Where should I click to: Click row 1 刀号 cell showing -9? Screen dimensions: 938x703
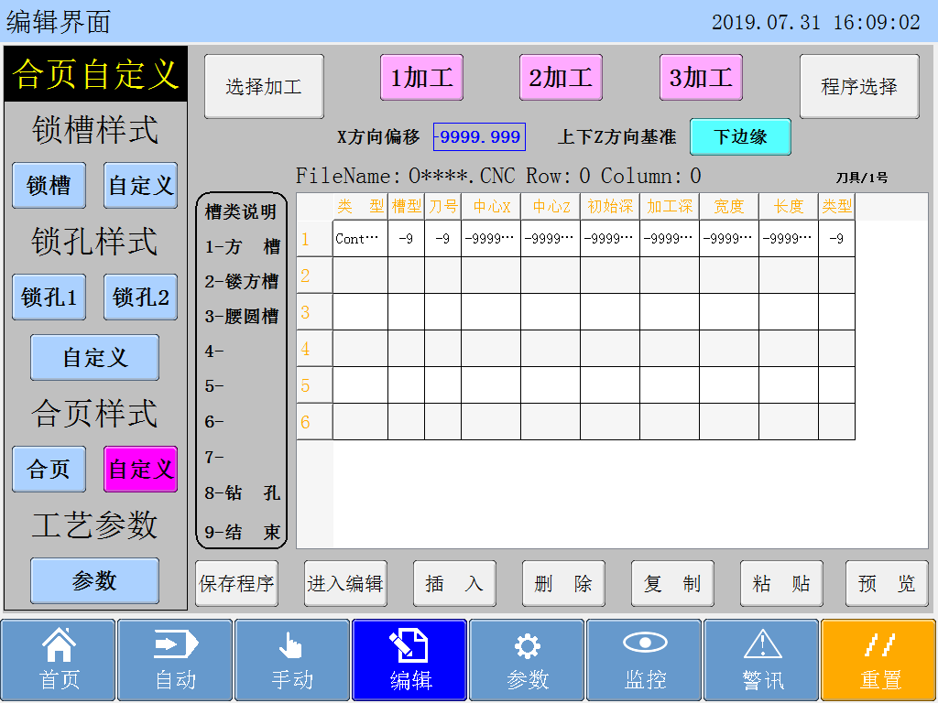click(x=442, y=239)
